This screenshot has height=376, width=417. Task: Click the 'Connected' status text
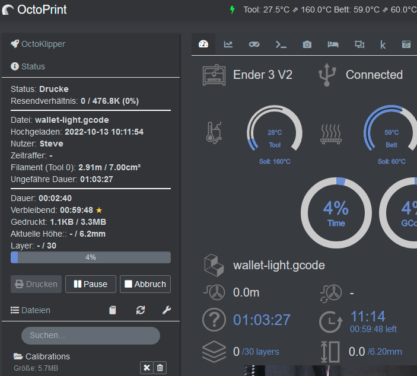pos(374,75)
